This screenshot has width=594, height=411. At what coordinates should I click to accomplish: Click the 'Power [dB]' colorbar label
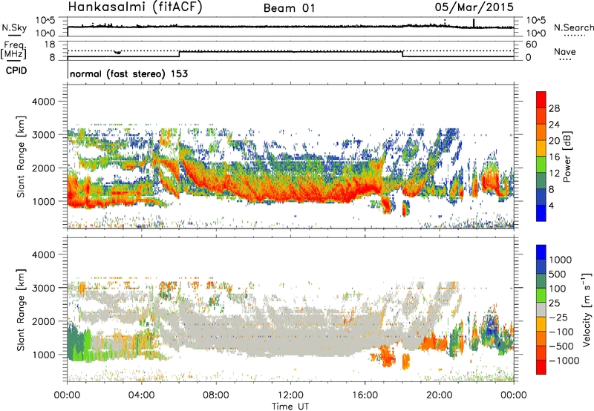(567, 157)
